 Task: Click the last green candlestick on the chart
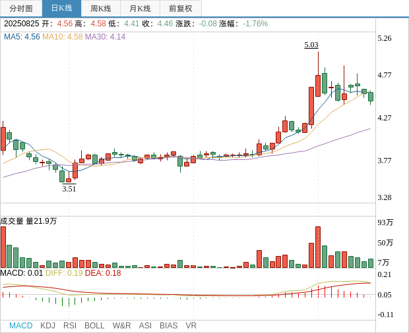pyautogui.click(x=371, y=97)
